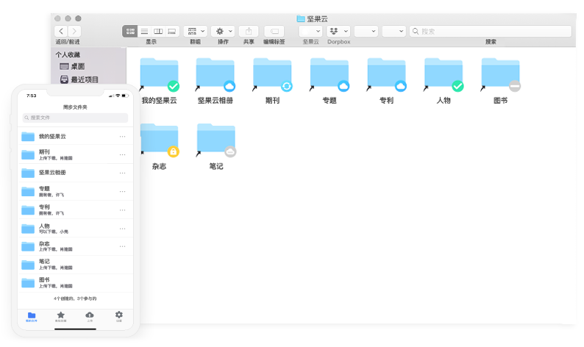Tap more options for 我的坚果云 on phone
The image size is (584, 347).
pyautogui.click(x=123, y=137)
